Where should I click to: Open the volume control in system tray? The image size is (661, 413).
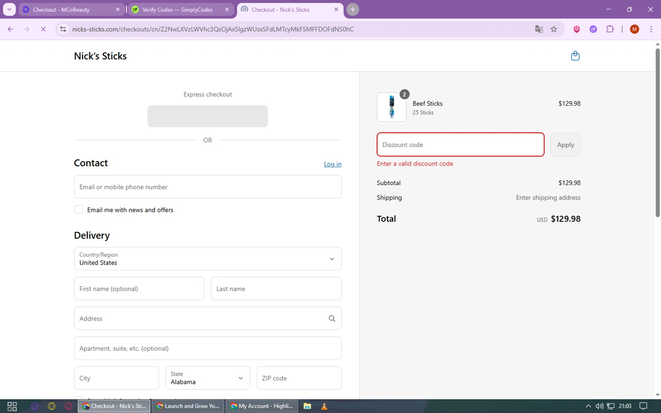pyautogui.click(x=599, y=406)
